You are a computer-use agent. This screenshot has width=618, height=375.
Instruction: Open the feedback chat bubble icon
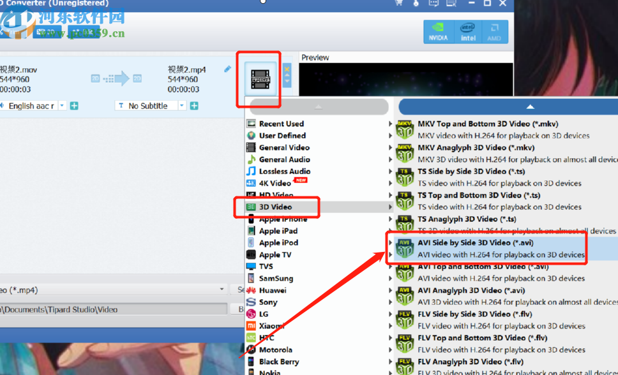click(433, 3)
